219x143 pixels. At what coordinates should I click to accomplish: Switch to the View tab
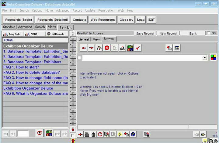coord(96,39)
